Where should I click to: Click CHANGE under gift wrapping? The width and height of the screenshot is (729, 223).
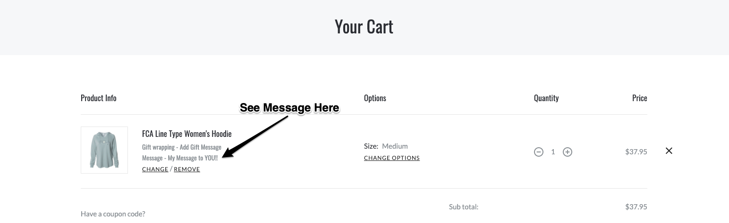(155, 169)
